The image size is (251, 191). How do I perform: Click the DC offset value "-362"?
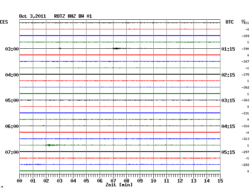[x=245, y=87]
